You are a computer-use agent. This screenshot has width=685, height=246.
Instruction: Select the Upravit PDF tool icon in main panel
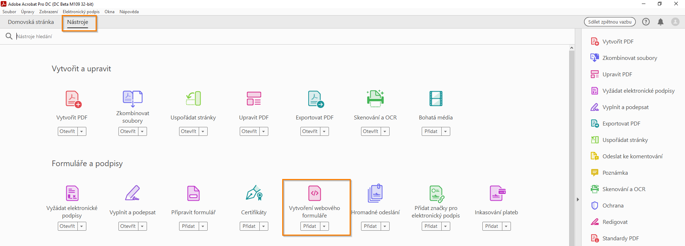tap(254, 99)
